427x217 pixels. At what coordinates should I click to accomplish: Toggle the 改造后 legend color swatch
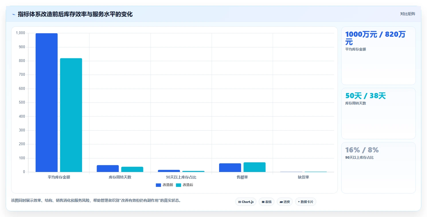tap(178, 185)
